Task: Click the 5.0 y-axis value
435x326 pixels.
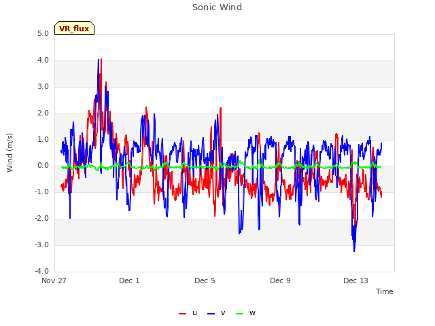Action: [43, 33]
